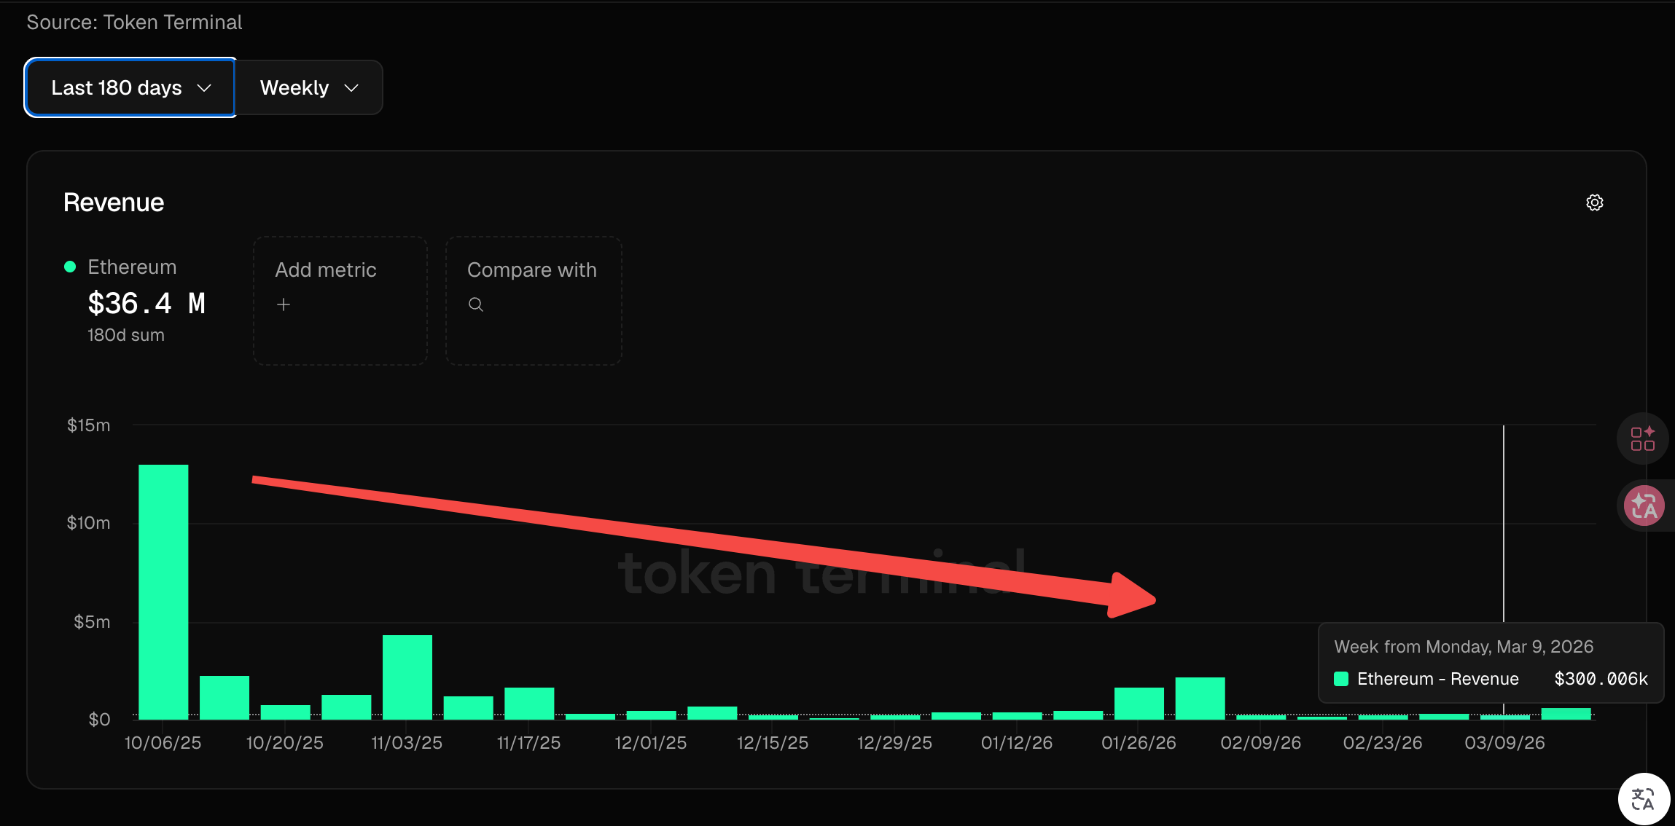This screenshot has height=826, width=1675.
Task: Click the green Ethereum - Revenue tooltip swatch
Action: pos(1340,679)
